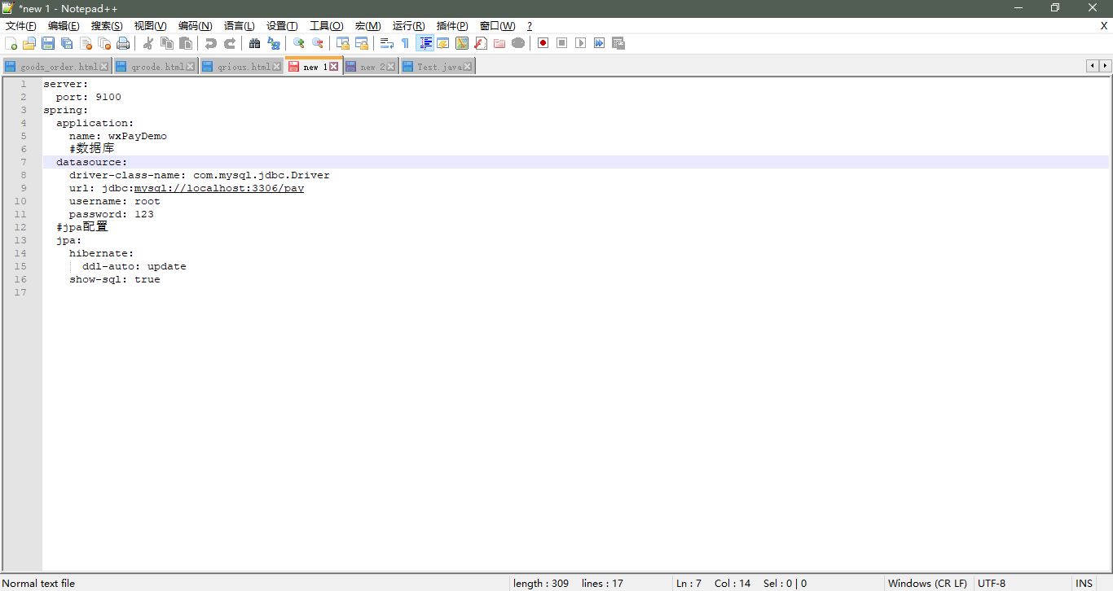
Task: Open the 视图(V) menu
Action: pyautogui.click(x=151, y=26)
